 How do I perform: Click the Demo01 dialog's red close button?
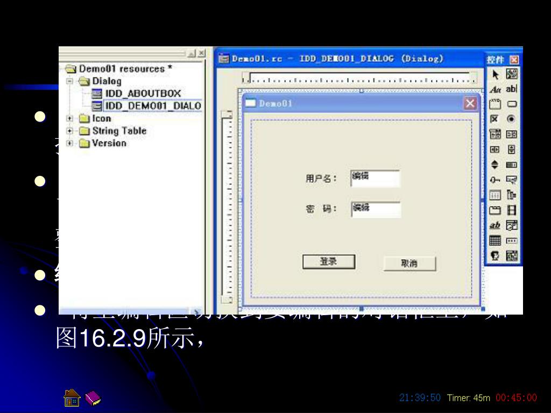pos(470,103)
